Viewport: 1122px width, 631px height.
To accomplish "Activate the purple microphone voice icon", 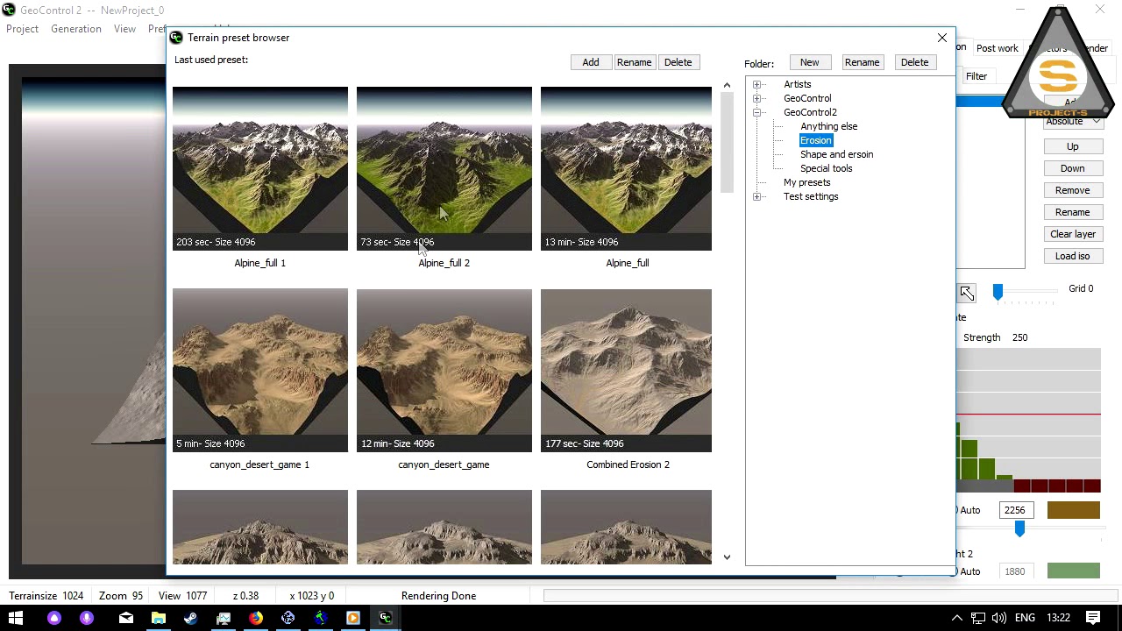I will point(86,618).
